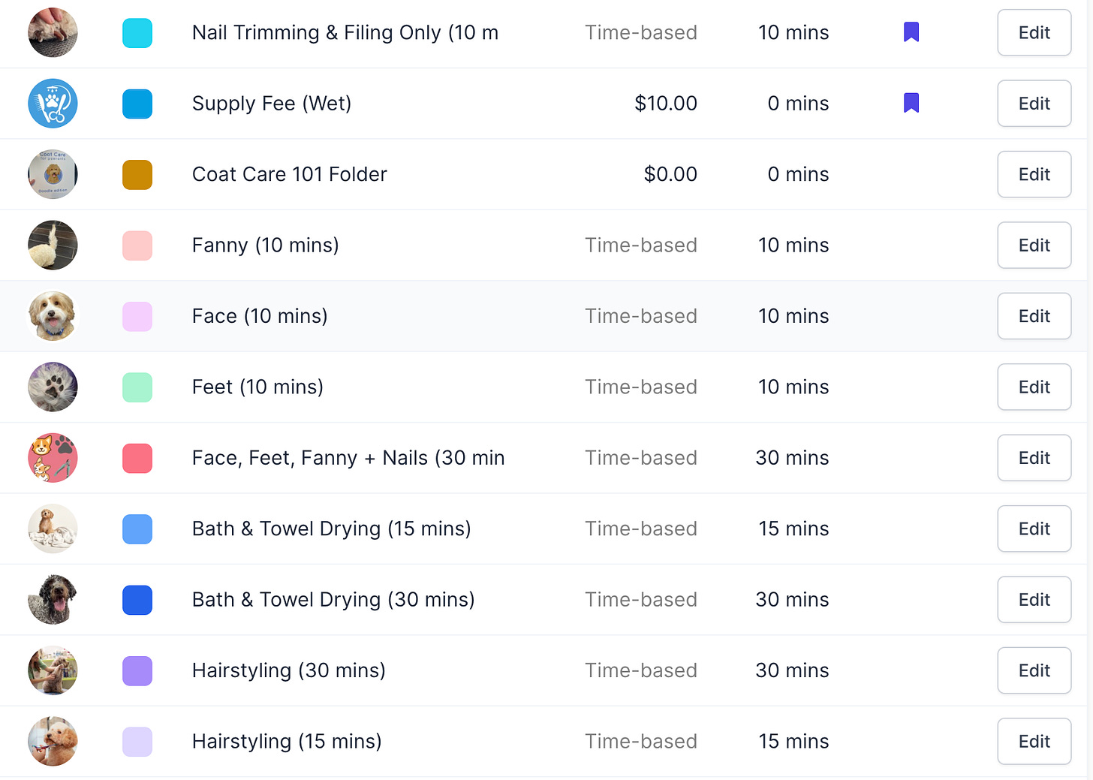This screenshot has height=780, width=1093.
Task: Edit the Hairstyling (15 mins) entry
Action: point(1034,742)
